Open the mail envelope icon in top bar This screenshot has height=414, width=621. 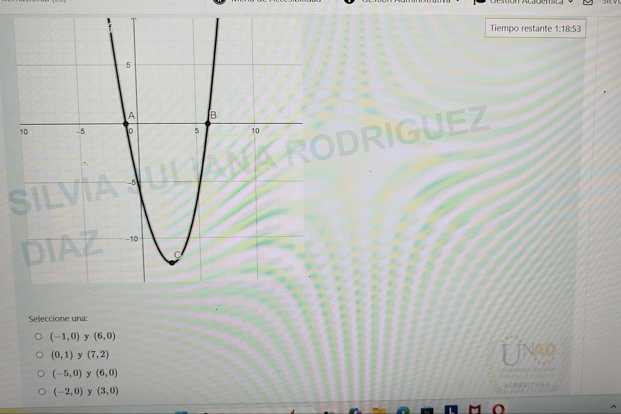click(x=588, y=2)
